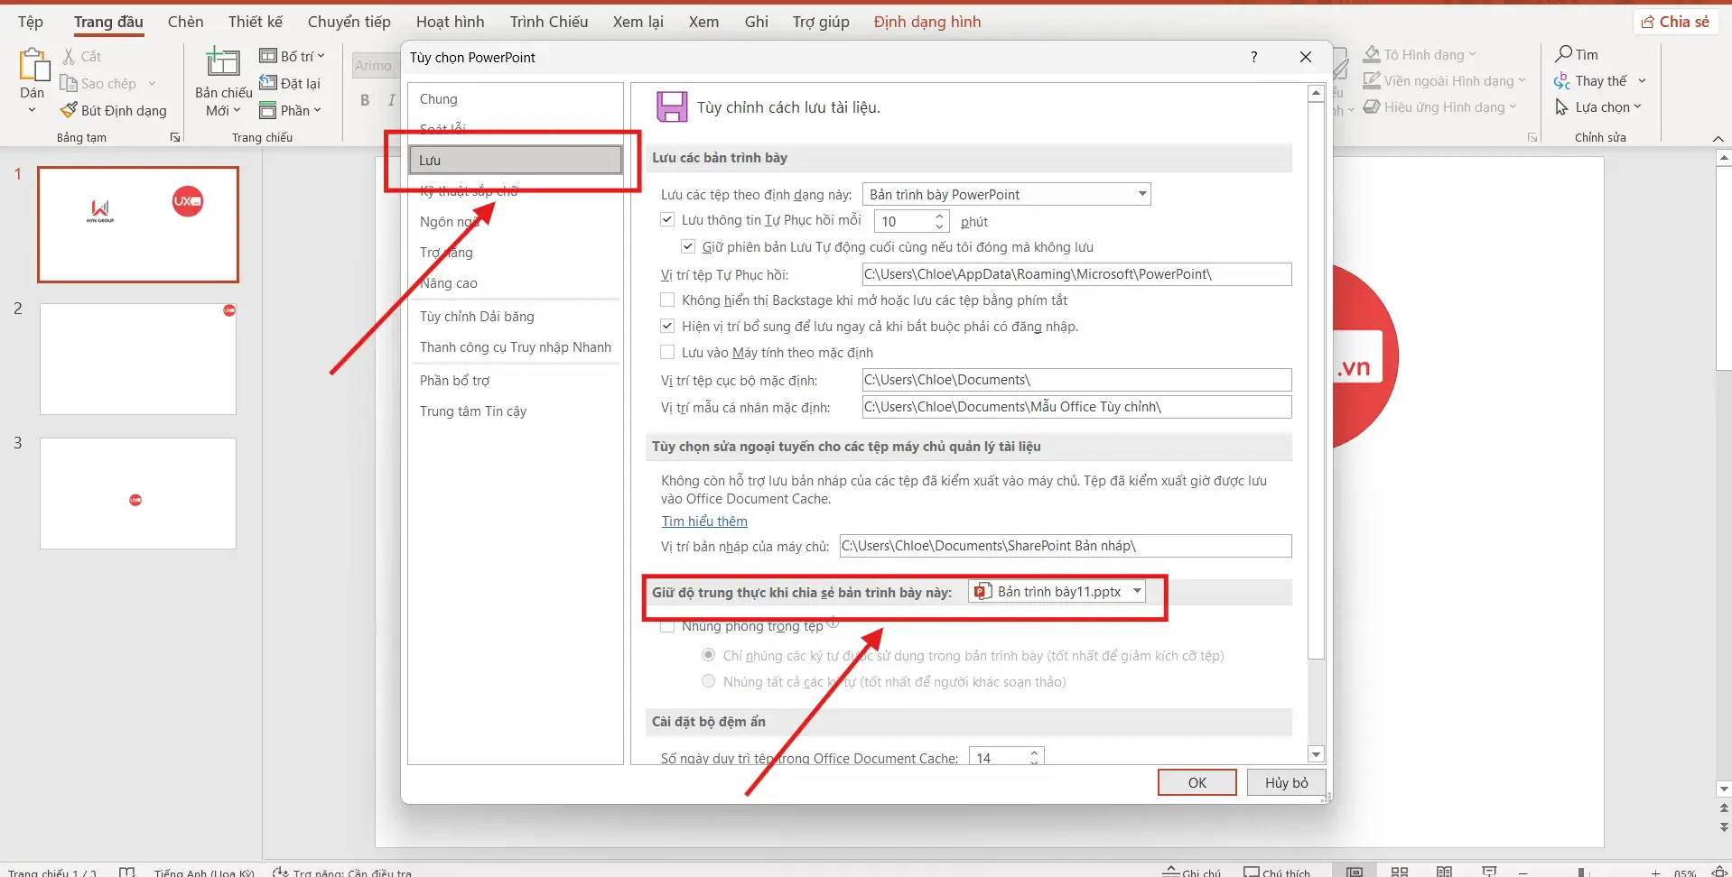Screen dimensions: 1732x877
Task: Select 'Nhúng tất cả các ký tự' radio
Action: tap(709, 681)
